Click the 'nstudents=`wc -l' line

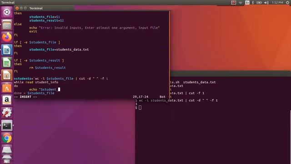61,79
